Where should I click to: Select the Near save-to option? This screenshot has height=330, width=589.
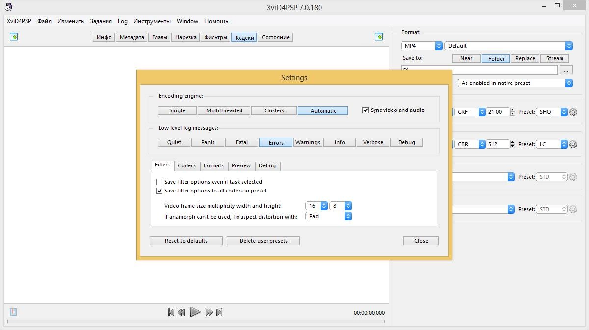466,58
